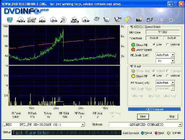Click the Status message bar
The height and width of the screenshot is (140, 185).
click(x=66, y=133)
